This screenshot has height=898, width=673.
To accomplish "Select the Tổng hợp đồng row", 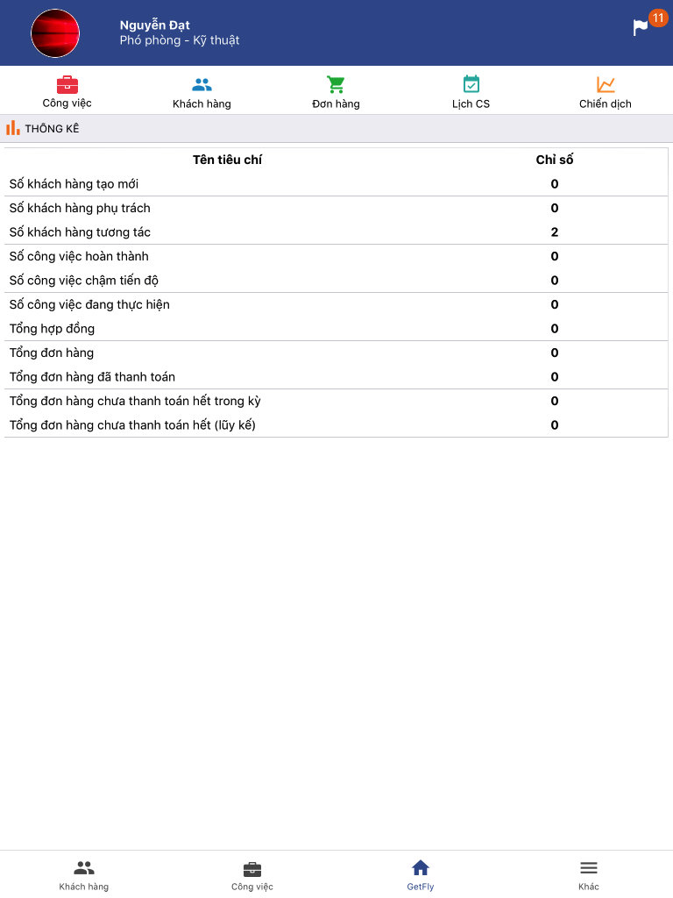I will pyautogui.click(x=336, y=329).
